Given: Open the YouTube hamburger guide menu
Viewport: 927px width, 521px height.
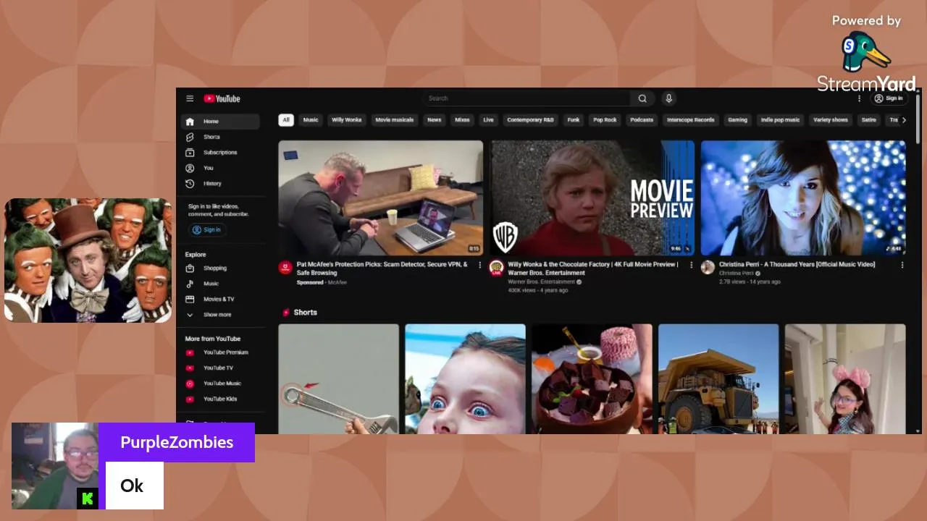Looking at the screenshot, I should point(190,98).
